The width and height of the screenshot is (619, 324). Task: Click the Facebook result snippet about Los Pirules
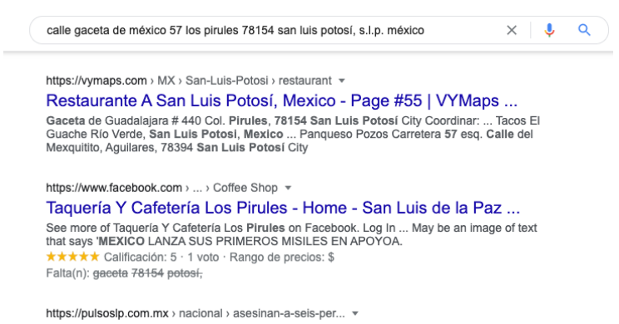coord(291,234)
